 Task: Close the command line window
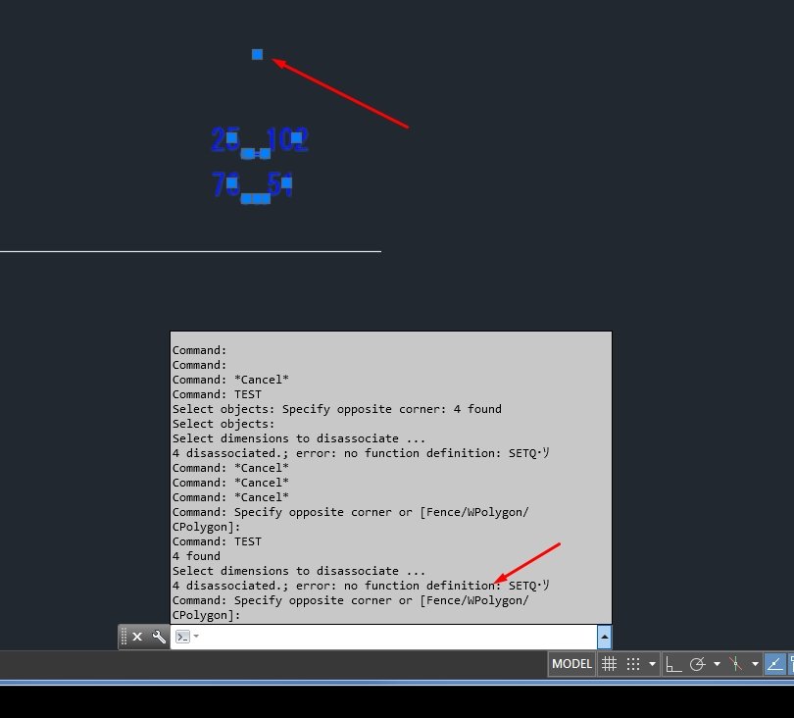[x=137, y=637]
